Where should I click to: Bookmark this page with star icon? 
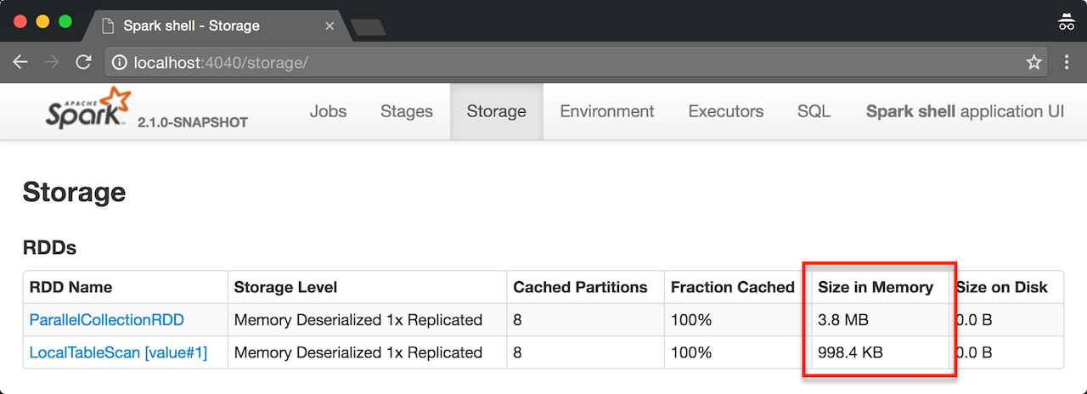pos(1033,62)
